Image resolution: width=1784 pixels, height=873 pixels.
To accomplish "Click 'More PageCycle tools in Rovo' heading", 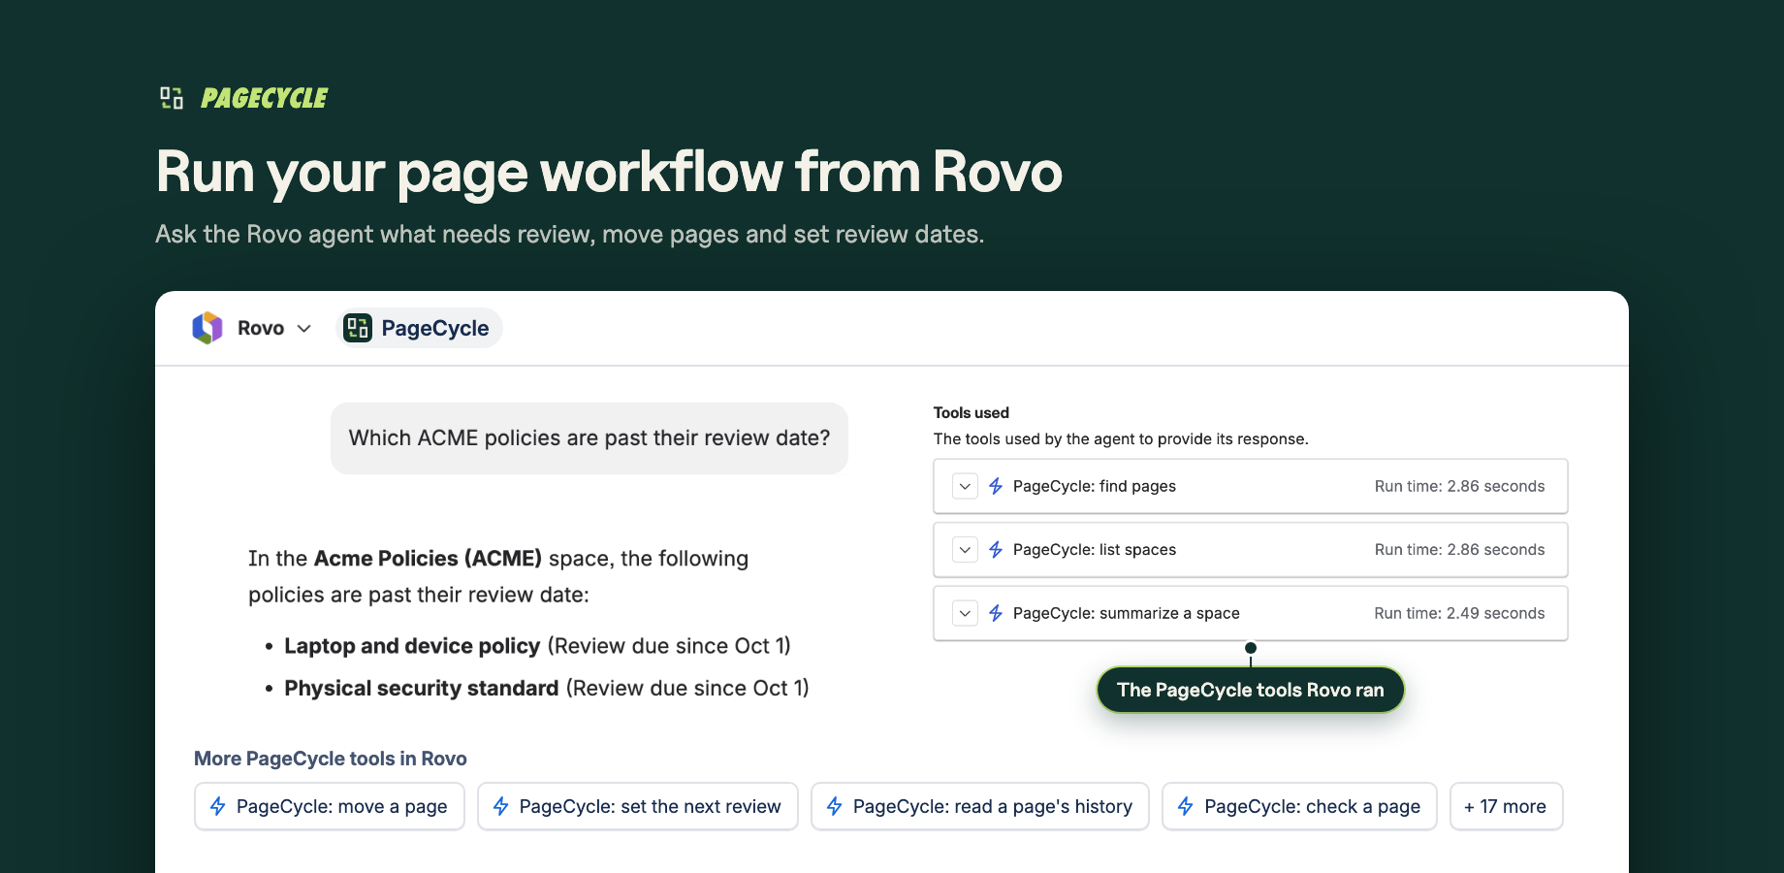I will [331, 759].
